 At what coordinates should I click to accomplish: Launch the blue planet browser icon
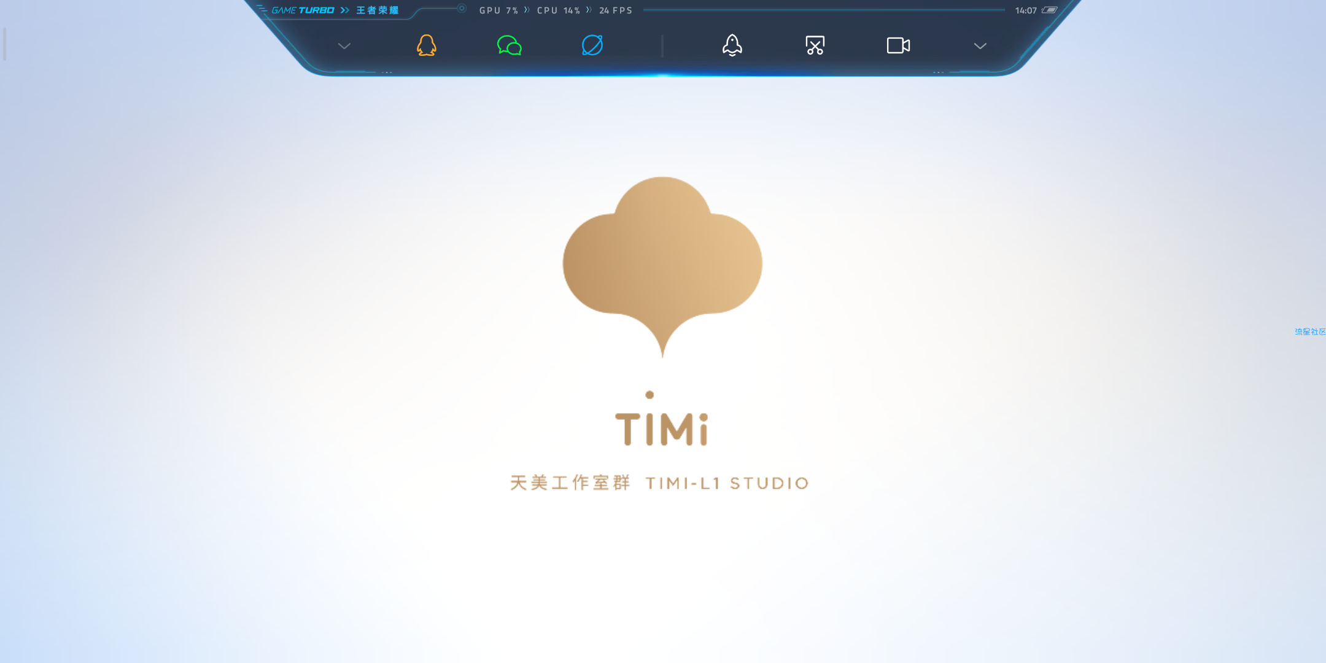pyautogui.click(x=592, y=45)
